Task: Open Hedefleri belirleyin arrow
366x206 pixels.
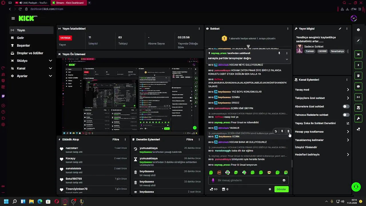Action: point(348,154)
